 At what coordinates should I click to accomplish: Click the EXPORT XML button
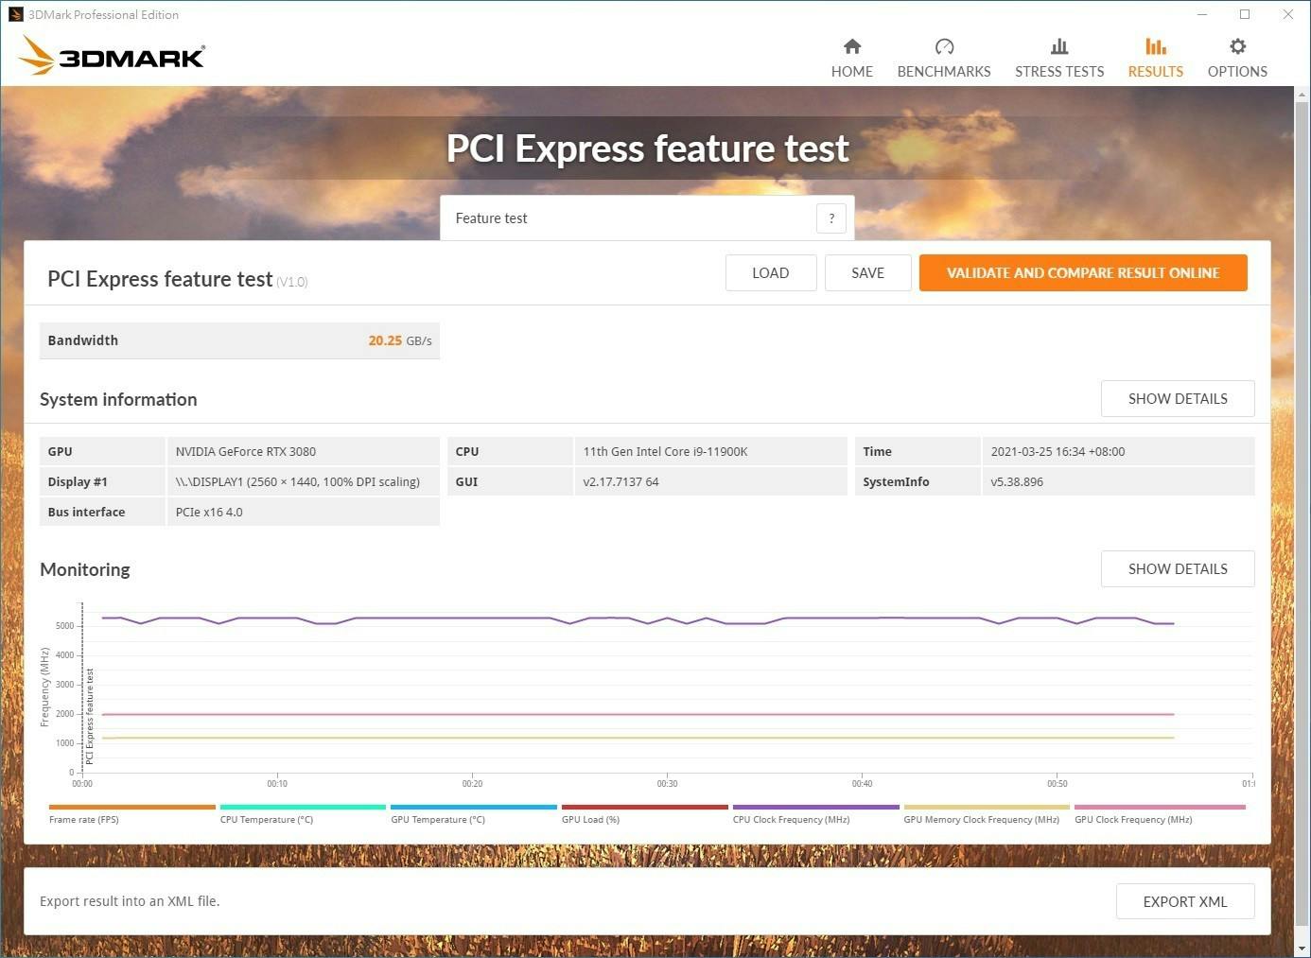coord(1184,901)
